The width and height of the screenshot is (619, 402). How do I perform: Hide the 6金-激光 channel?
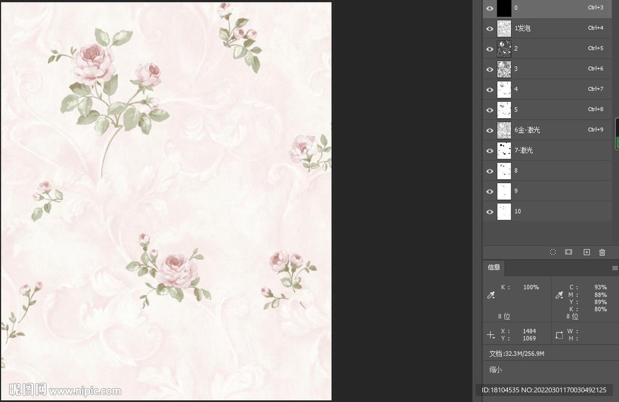coord(490,130)
